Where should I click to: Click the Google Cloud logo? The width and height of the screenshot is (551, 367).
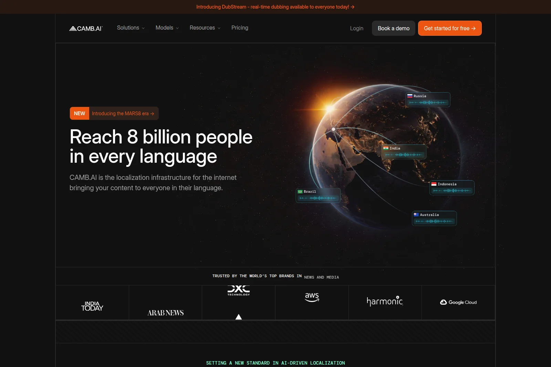click(x=458, y=302)
